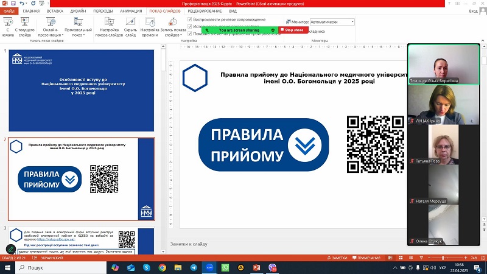This screenshot has height=274, width=487.
Task: Click Fit slide to window icon
Action: (x=483, y=258)
